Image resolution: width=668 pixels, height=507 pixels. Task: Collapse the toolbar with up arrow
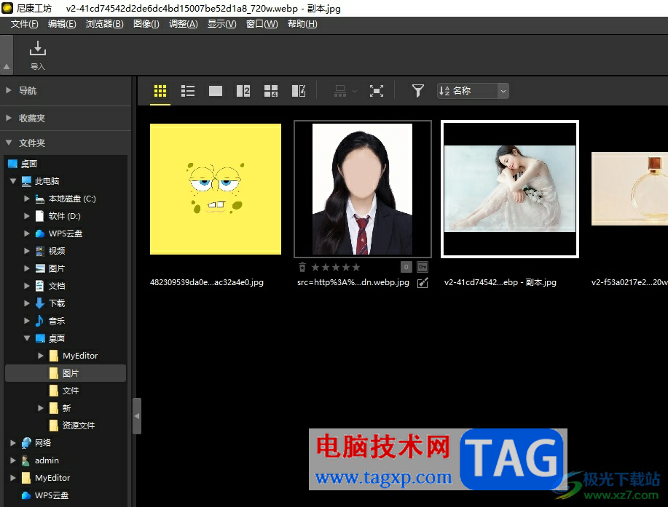tap(7, 67)
